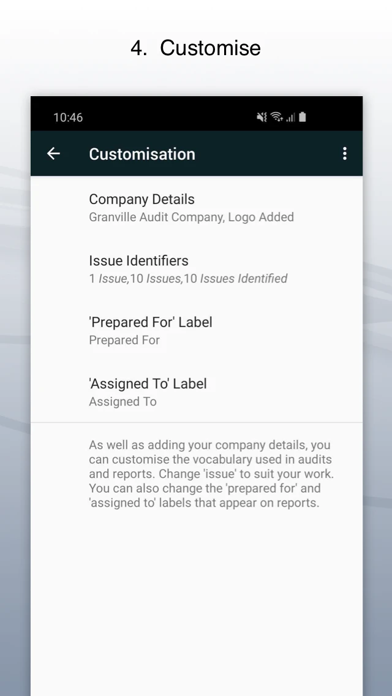Click the Customisation toolbar title
The height and width of the screenshot is (696, 392).
[x=142, y=154]
